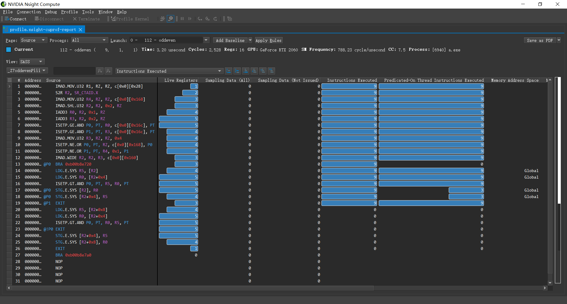This screenshot has width=567, height=304.
Task: Open the Launch dropdown showing oddeven
Action: pos(169,40)
